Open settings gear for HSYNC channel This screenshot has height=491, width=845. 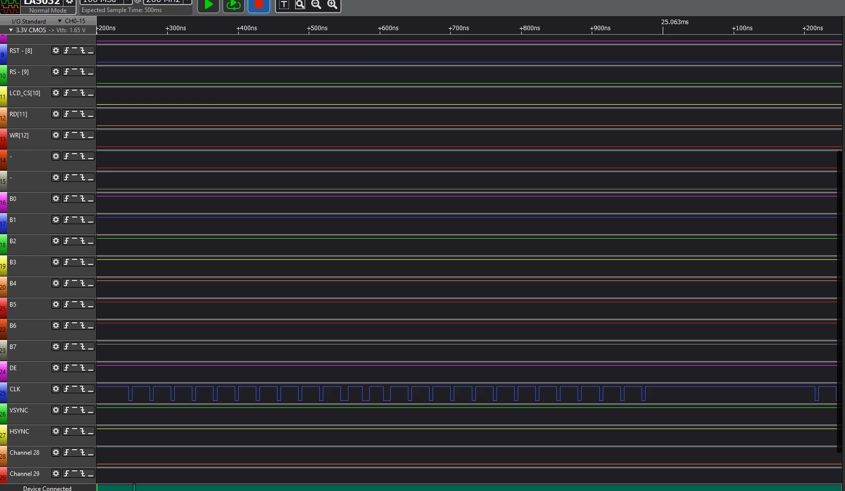pyautogui.click(x=56, y=431)
